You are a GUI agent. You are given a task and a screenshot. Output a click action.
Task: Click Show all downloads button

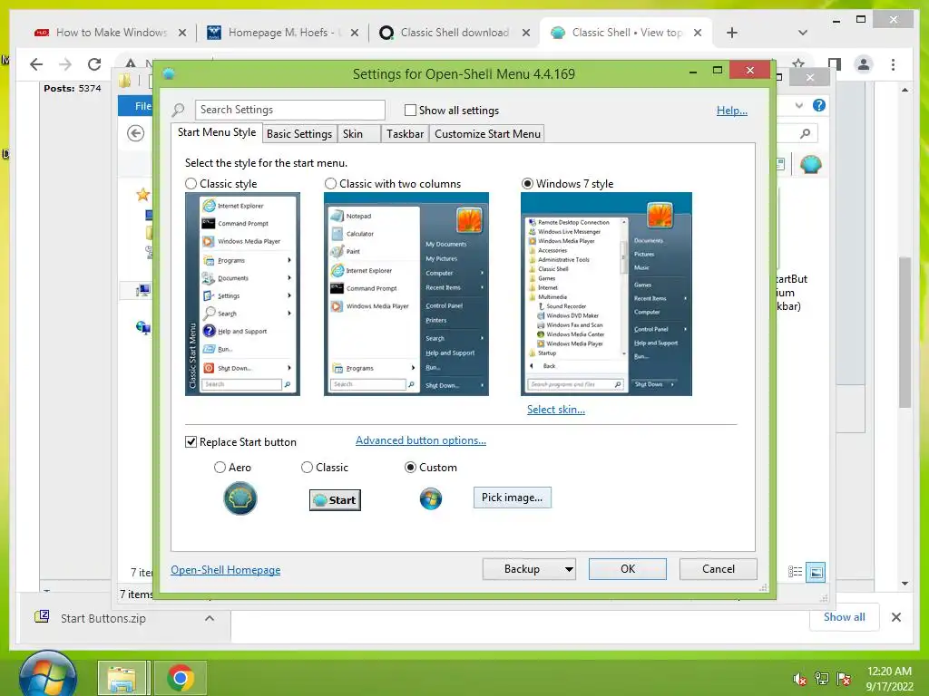tap(844, 617)
